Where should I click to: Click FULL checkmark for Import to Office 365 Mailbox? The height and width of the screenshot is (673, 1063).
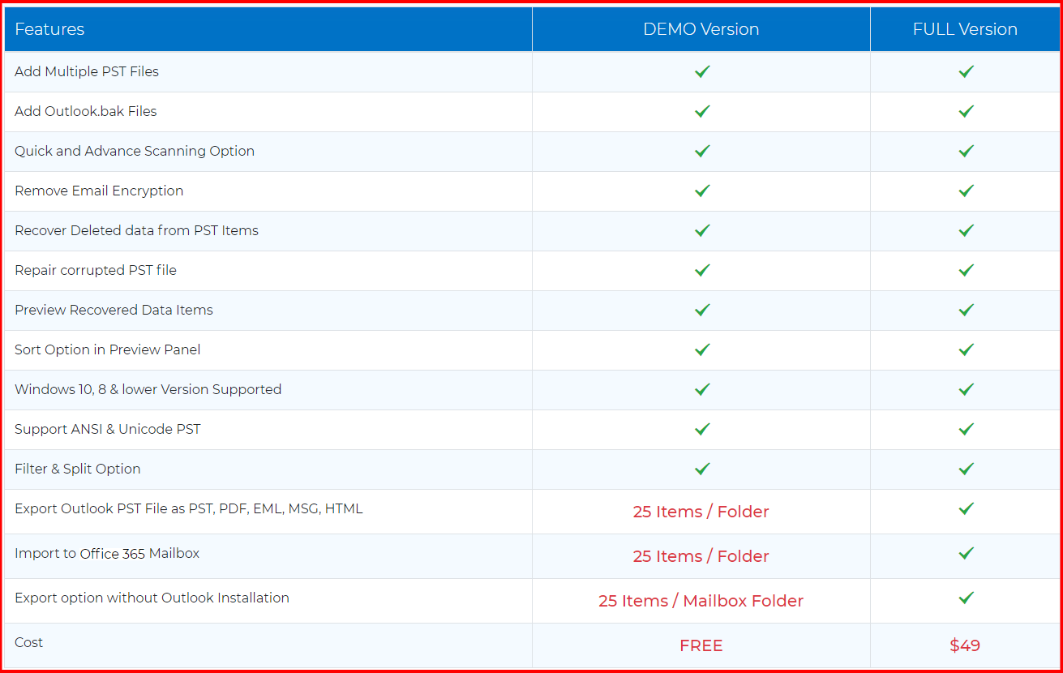coord(966,554)
